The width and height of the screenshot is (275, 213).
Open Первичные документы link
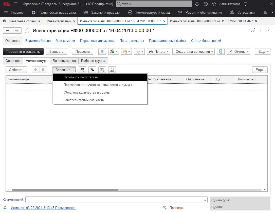pyautogui.click(x=97, y=41)
